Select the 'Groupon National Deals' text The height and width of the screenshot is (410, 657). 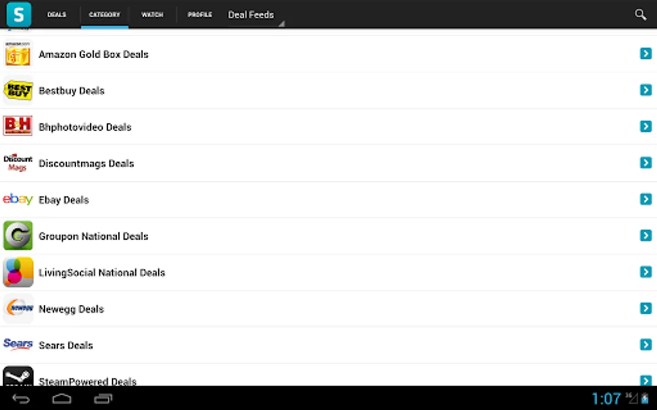94,236
